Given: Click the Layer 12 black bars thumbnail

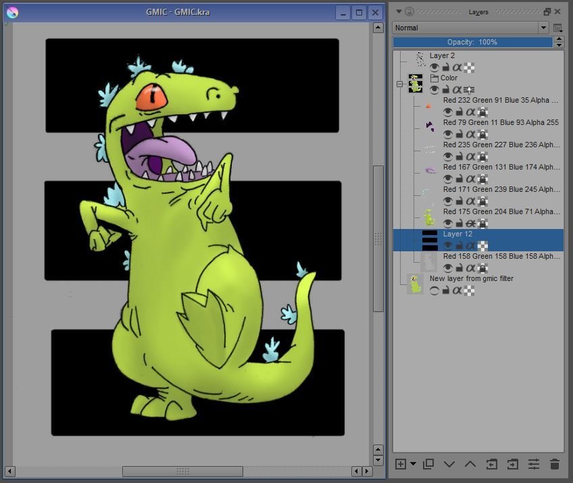Looking at the screenshot, I should pyautogui.click(x=429, y=240).
